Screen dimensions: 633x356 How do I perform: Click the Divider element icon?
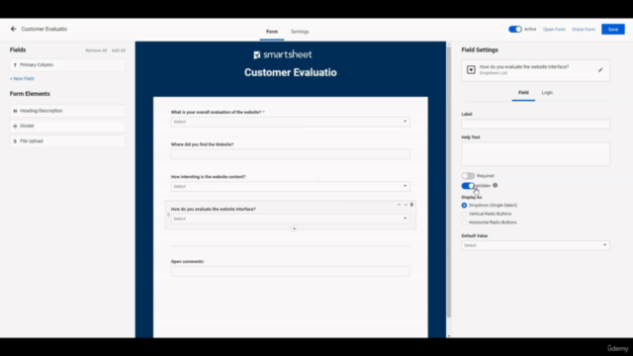point(15,126)
